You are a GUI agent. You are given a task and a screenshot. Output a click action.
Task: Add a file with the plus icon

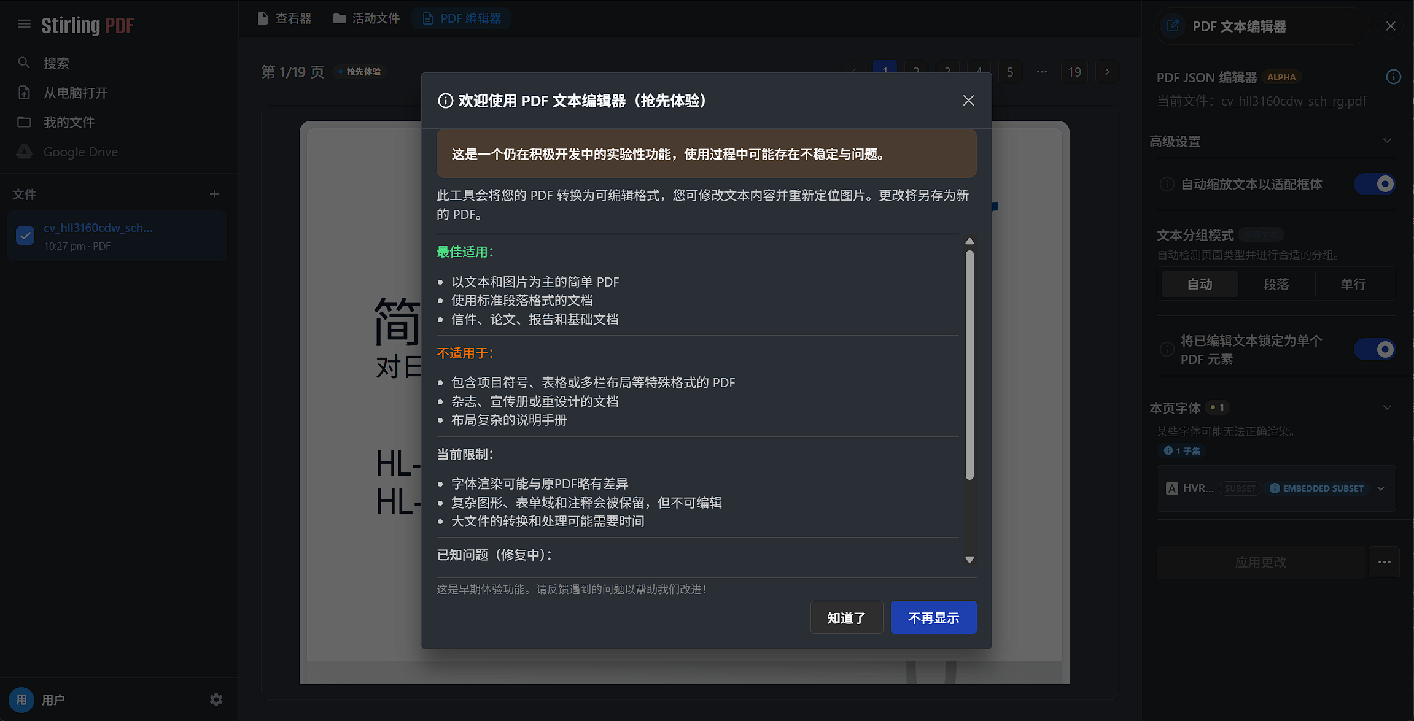click(214, 194)
